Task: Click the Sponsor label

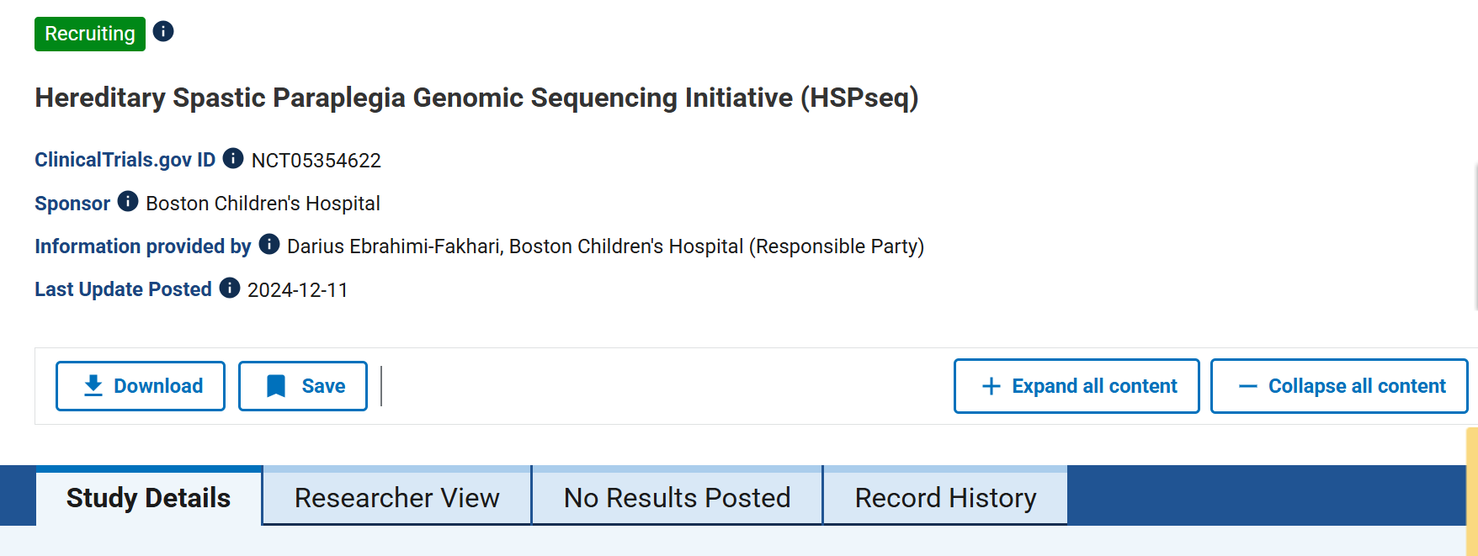Action: tap(72, 204)
